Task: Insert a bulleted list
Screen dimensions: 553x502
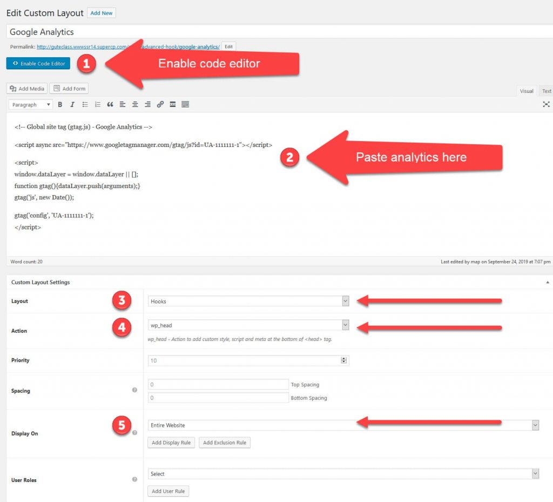Action: click(85, 104)
